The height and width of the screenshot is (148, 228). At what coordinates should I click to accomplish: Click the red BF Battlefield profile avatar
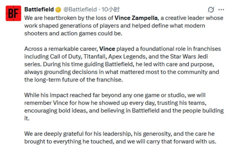coord(13,13)
